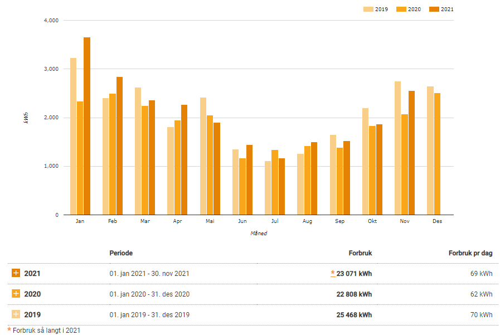The height and width of the screenshot is (335, 500).
Task: Click the November 2019 bar
Action: click(397, 148)
